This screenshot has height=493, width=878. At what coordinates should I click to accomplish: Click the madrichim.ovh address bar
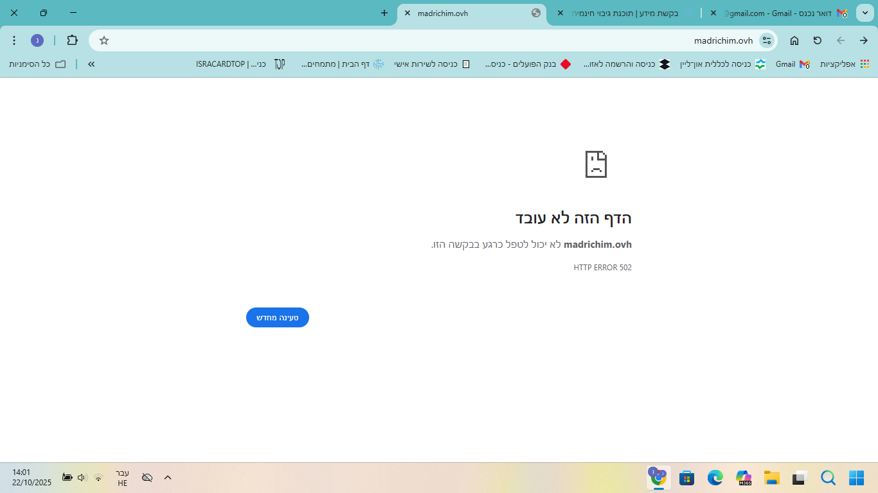tap(707, 40)
